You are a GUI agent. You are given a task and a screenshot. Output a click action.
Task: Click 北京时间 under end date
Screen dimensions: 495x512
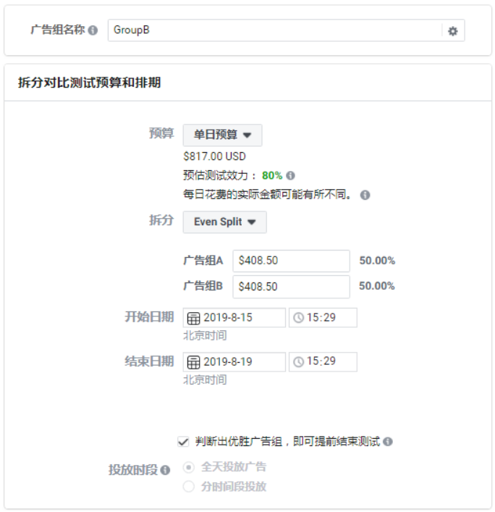tap(205, 380)
